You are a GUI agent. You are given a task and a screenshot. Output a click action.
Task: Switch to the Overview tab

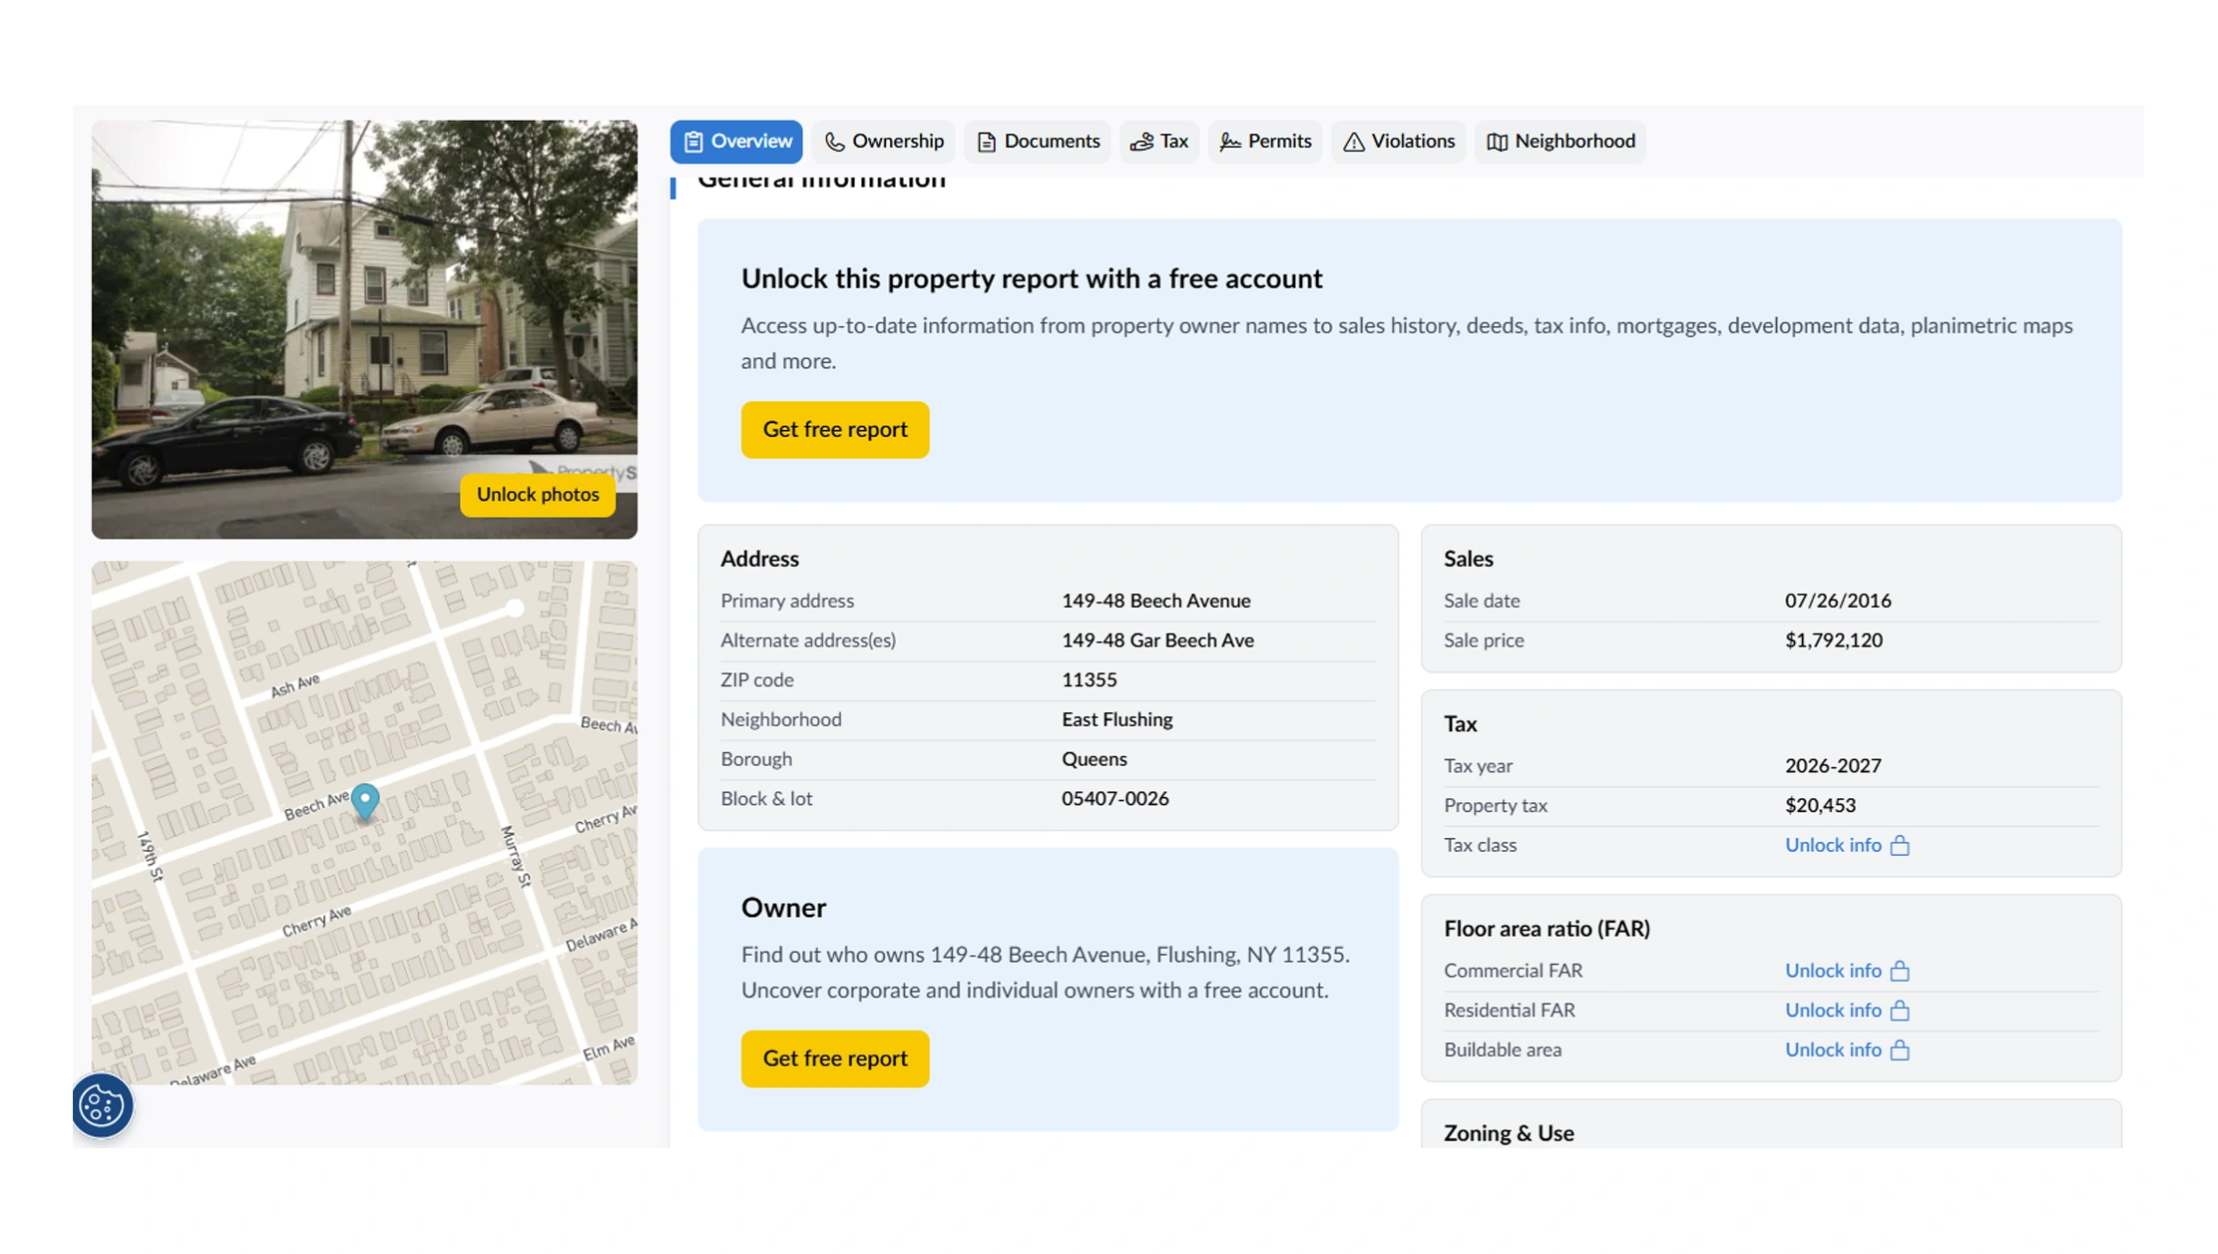[x=736, y=142]
